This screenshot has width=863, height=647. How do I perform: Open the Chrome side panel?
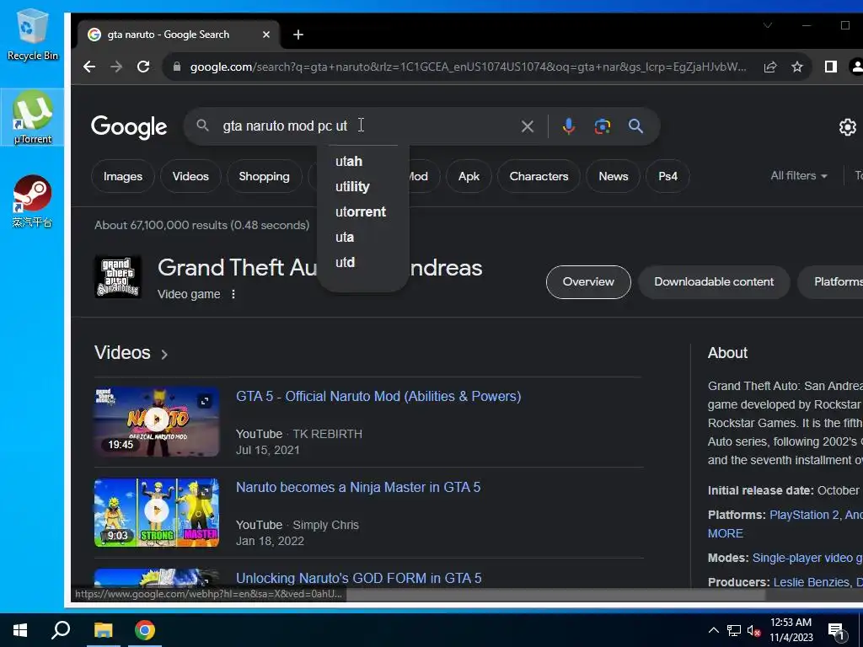pos(830,67)
